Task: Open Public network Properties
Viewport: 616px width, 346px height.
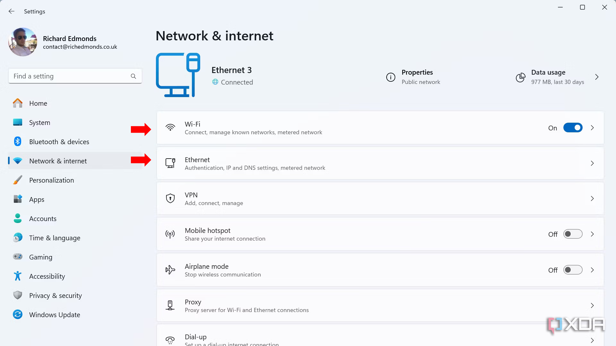Action: (417, 77)
